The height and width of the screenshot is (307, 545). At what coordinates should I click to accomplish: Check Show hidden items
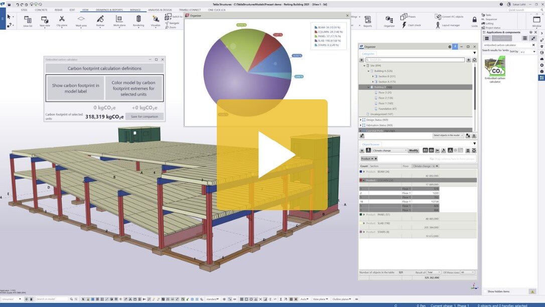click(486, 291)
